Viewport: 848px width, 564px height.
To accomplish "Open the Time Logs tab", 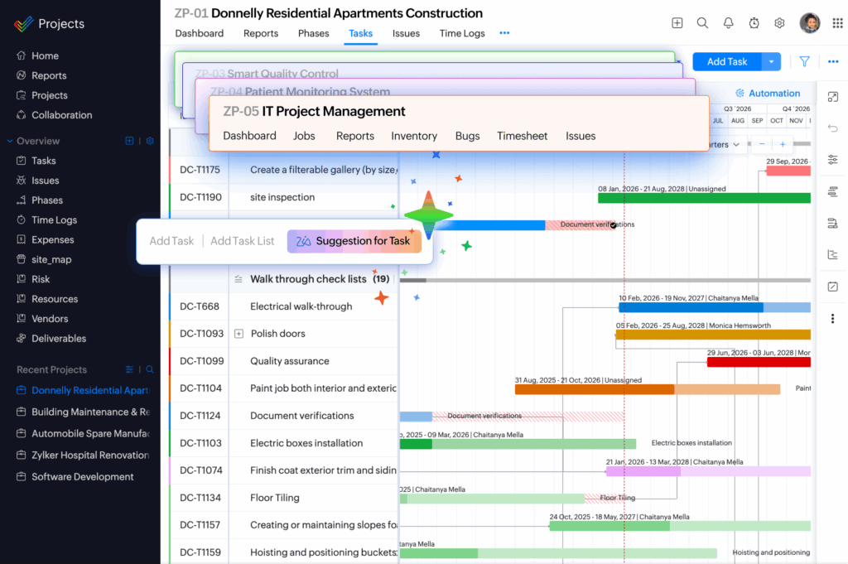I will (462, 34).
